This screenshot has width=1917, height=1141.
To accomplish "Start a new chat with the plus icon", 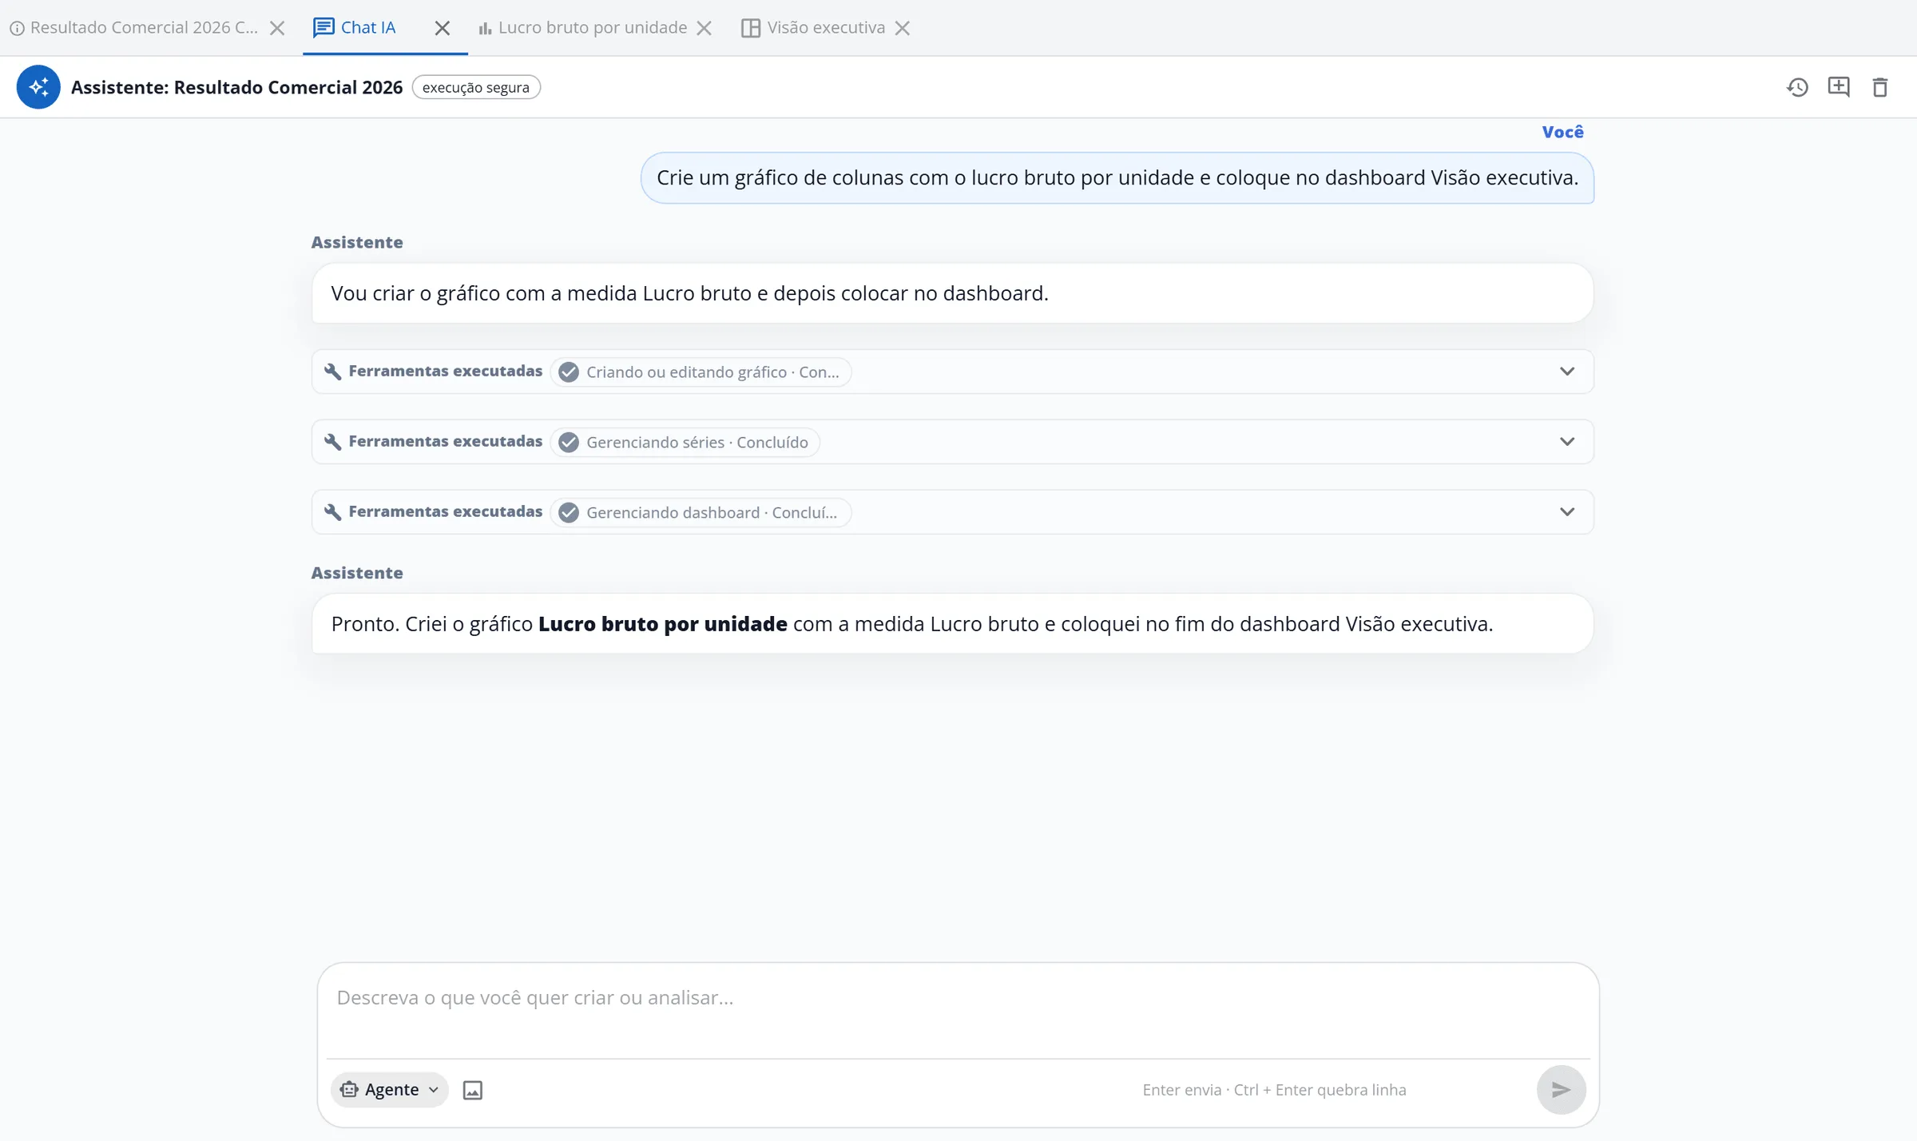I will pos(1839,87).
